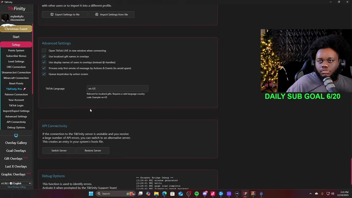
Task: Open Microsoft Copilot from the taskbar
Action: pos(148,194)
